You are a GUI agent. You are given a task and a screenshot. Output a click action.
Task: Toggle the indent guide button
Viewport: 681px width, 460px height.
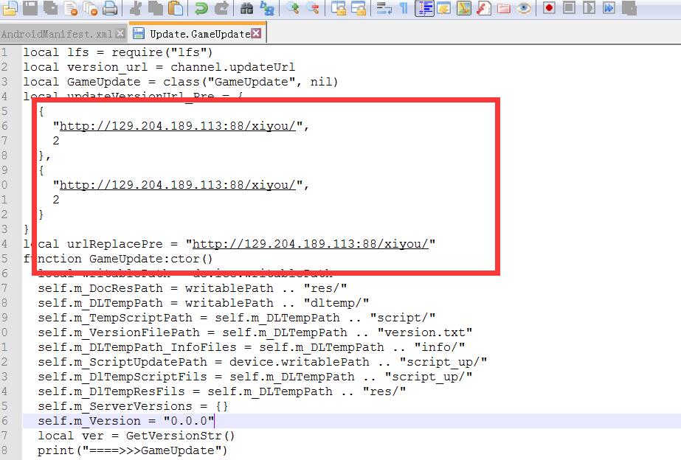(424, 8)
